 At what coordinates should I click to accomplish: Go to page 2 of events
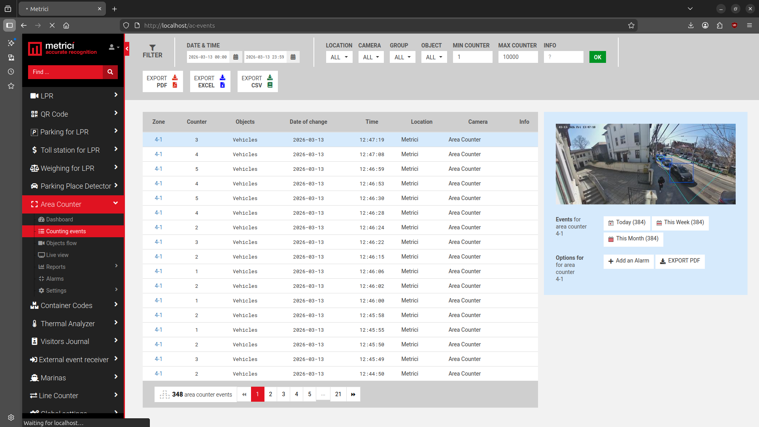(270, 394)
